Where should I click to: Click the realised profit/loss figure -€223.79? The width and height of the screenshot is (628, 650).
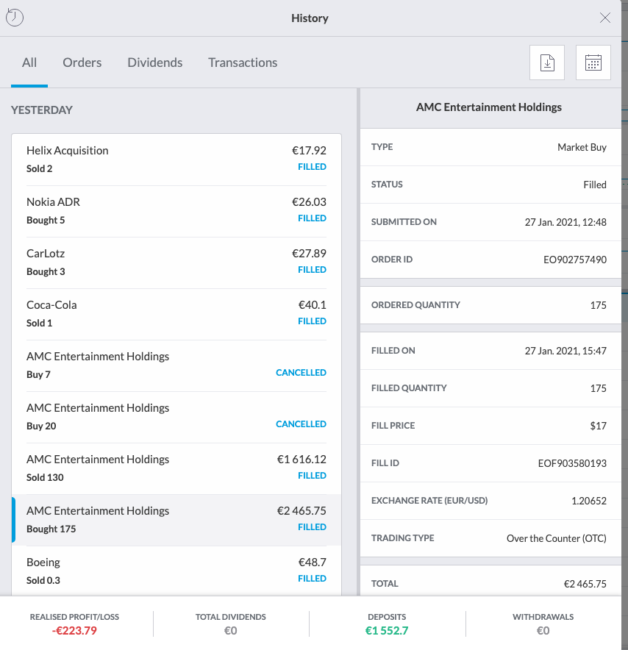[x=74, y=631]
